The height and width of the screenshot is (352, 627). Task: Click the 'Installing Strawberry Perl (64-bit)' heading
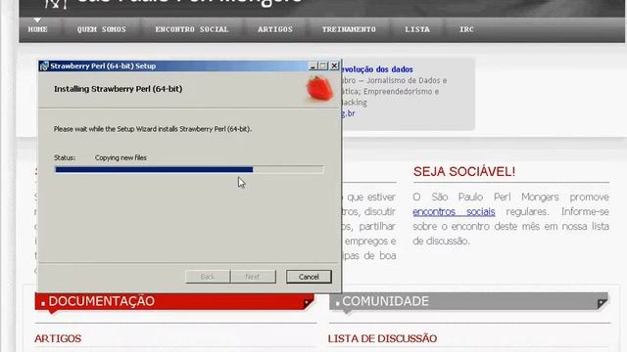pos(118,89)
